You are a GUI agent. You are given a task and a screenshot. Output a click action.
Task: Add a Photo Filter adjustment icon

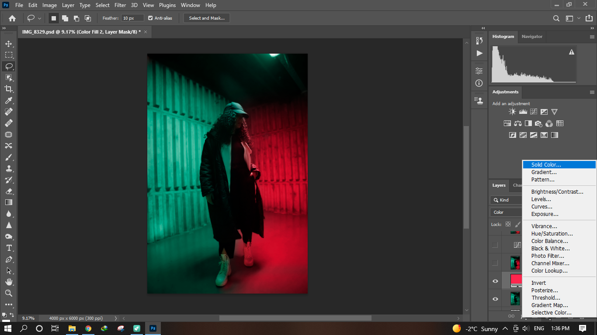pos(538,123)
